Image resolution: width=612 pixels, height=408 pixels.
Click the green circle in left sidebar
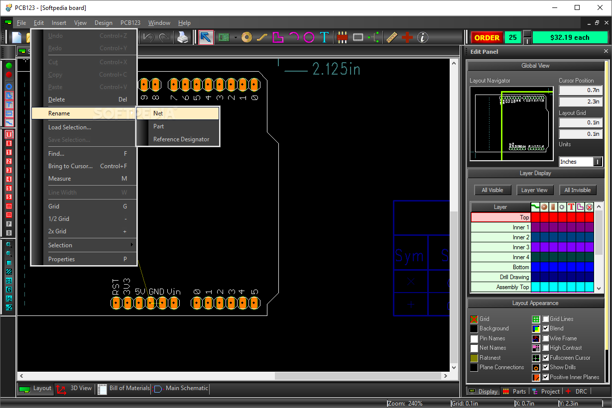[9, 66]
